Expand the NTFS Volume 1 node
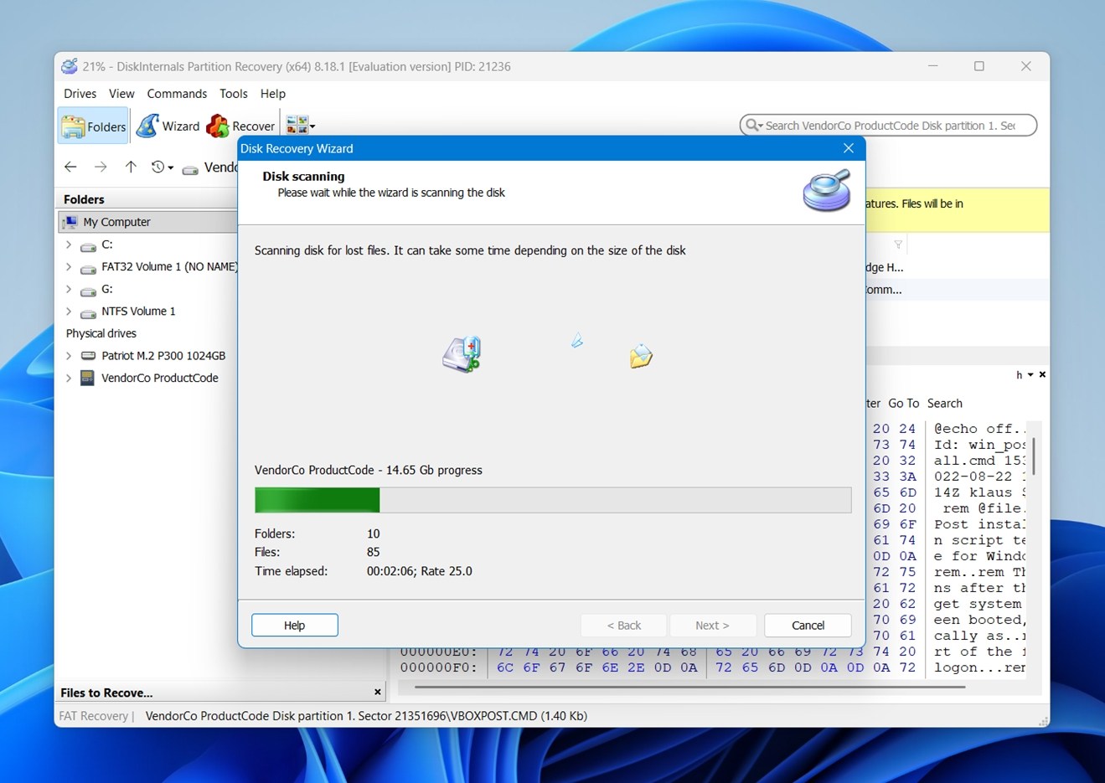This screenshot has height=783, width=1105. pos(69,312)
